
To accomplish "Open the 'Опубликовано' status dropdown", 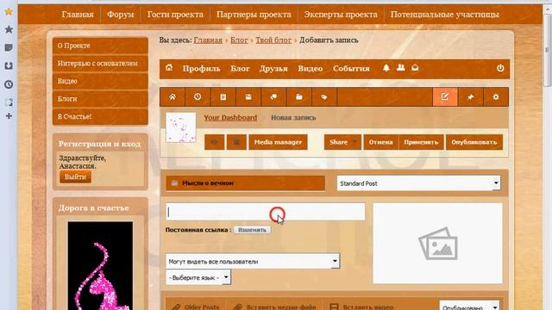I will [469, 307].
